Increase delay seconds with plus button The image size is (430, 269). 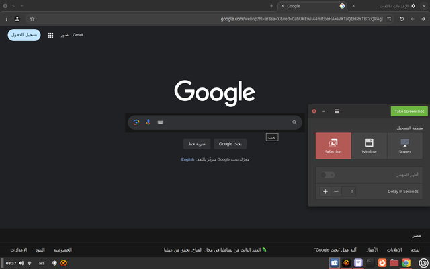point(325,191)
